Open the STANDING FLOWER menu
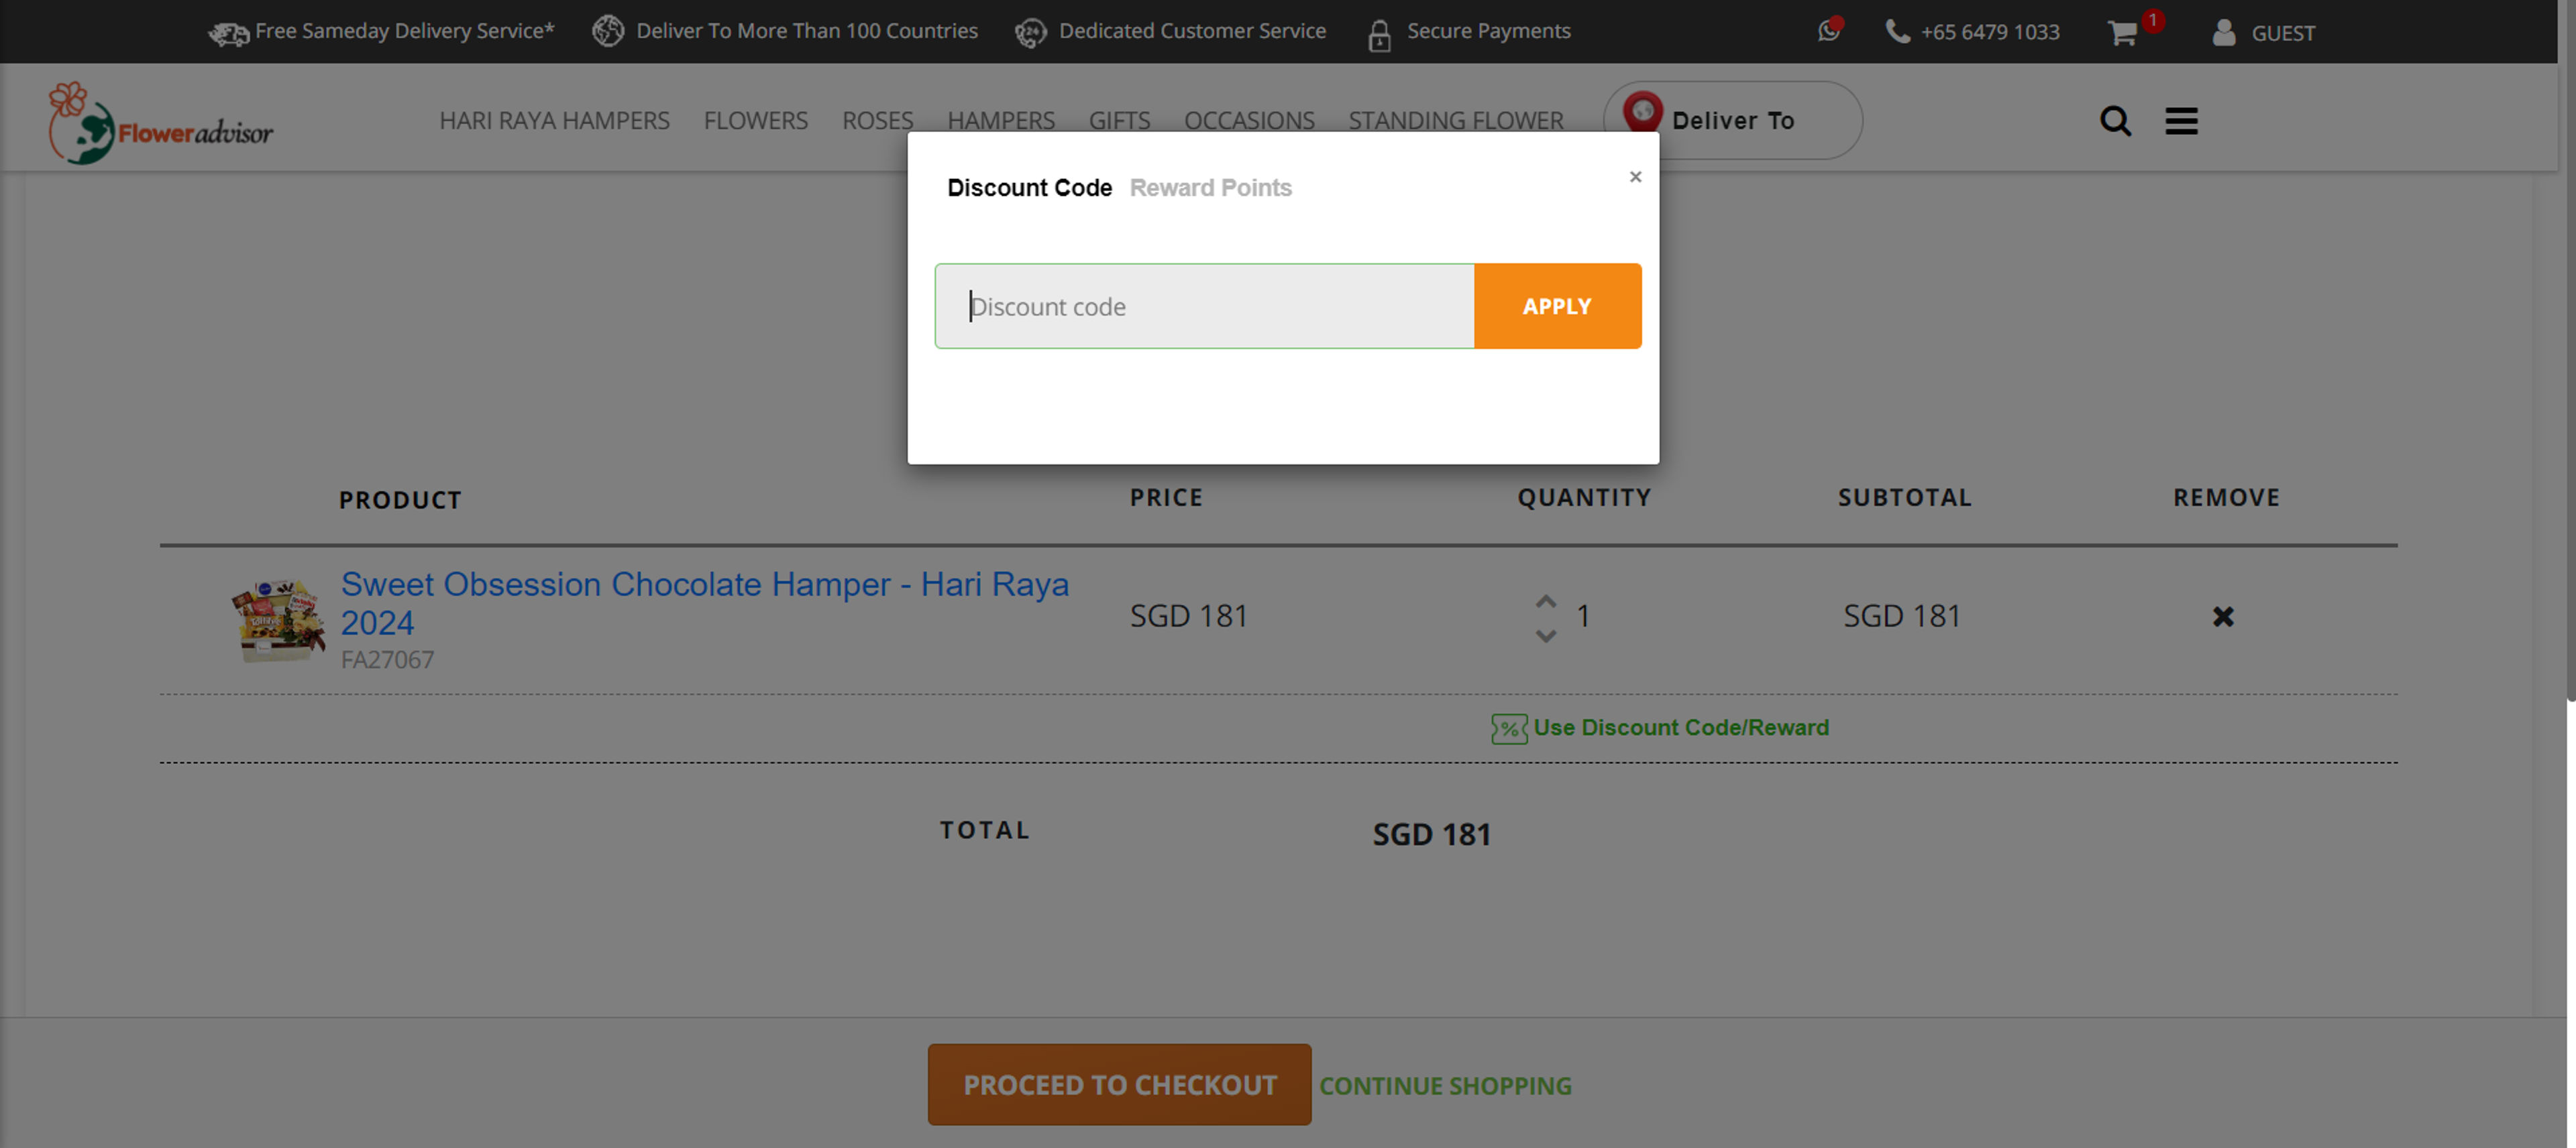The image size is (2576, 1148). click(x=1455, y=120)
